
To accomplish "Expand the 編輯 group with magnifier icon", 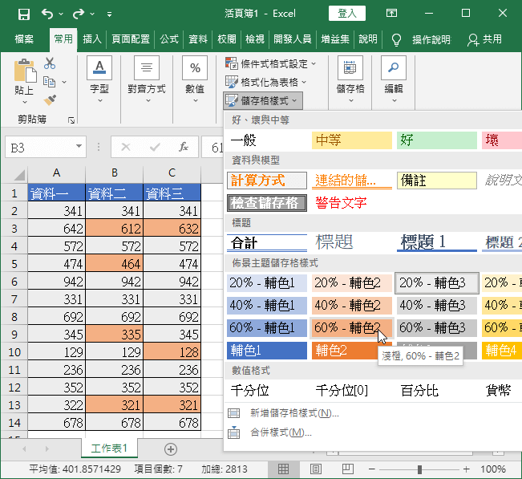I will click(x=394, y=79).
